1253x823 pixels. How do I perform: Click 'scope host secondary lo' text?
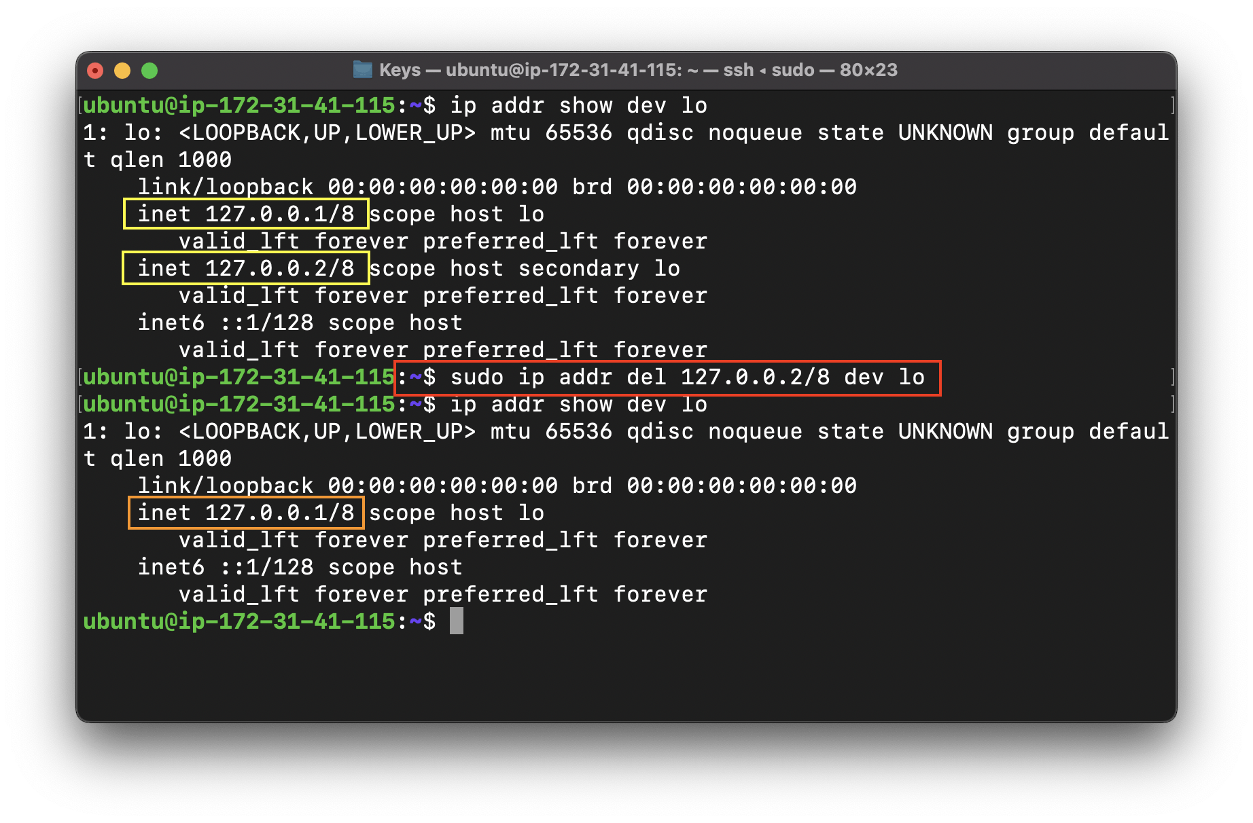[x=525, y=269]
